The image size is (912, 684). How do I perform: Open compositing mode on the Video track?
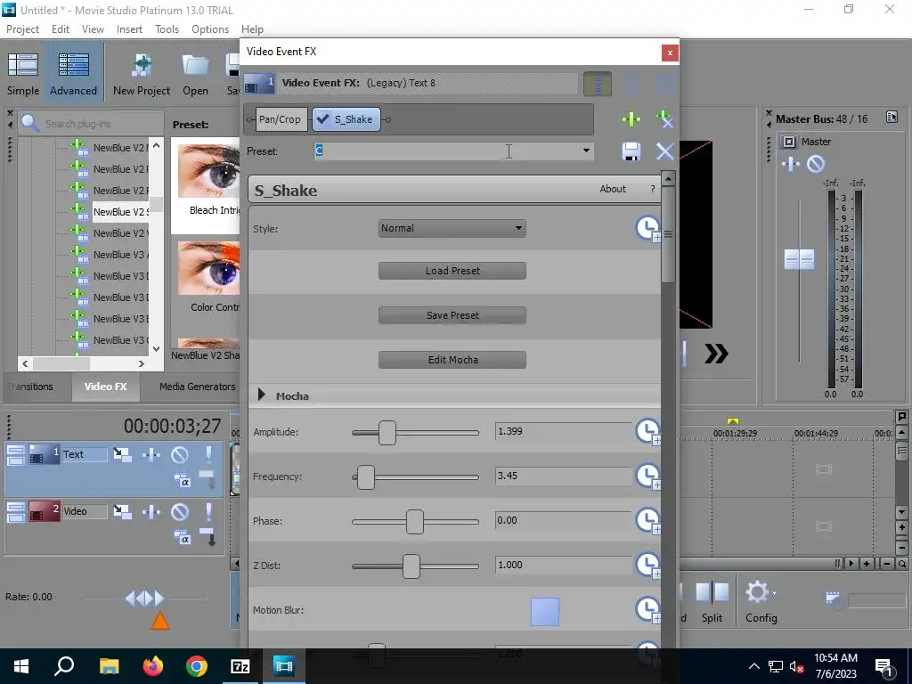182,538
